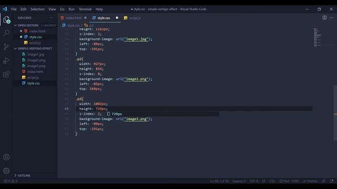Click the Port: 5500 Live Server status

pos(289,181)
